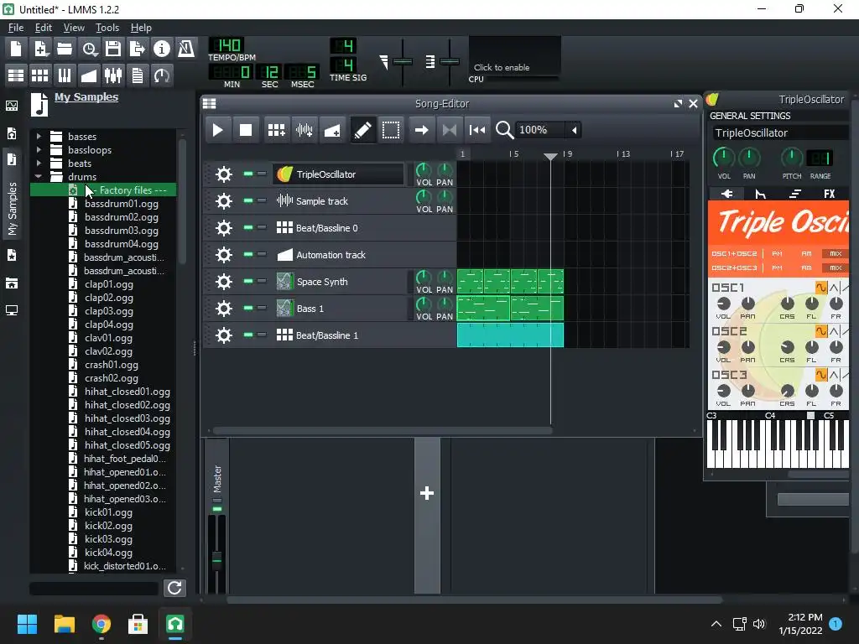Expand the beats folder
Screen dimensions: 859x644
pos(39,163)
